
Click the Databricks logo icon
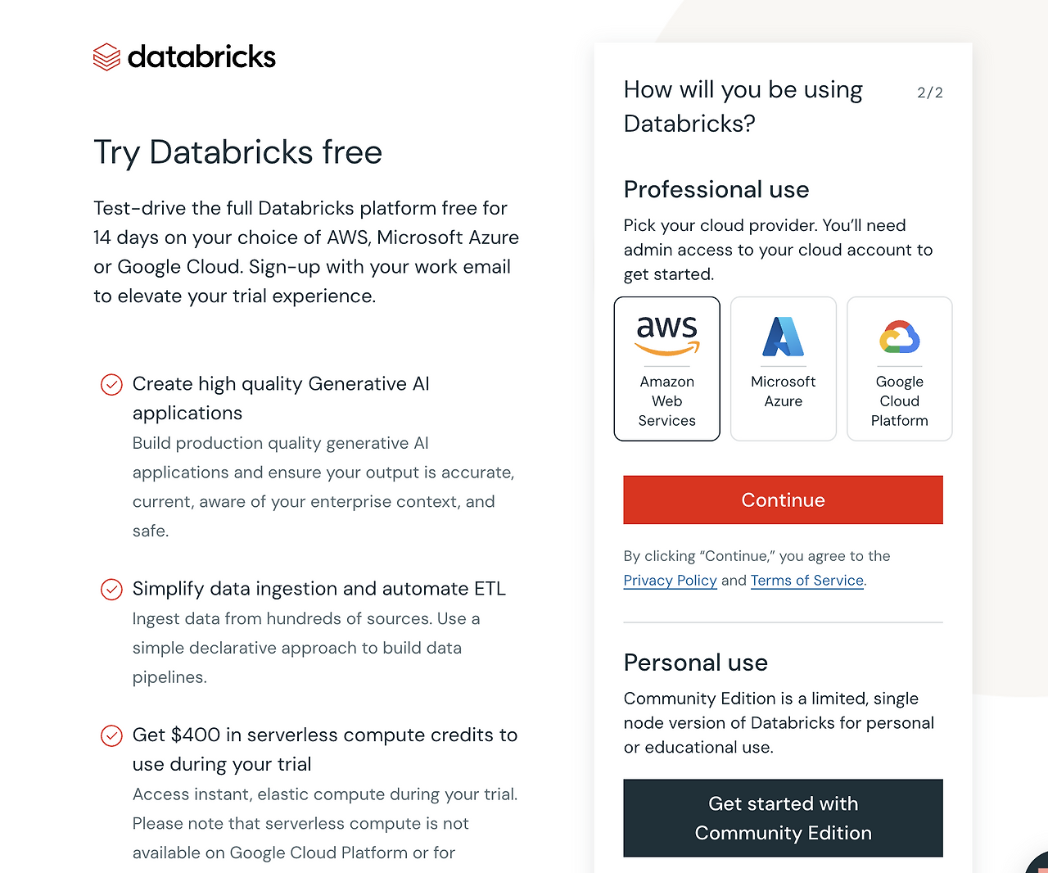tap(106, 56)
